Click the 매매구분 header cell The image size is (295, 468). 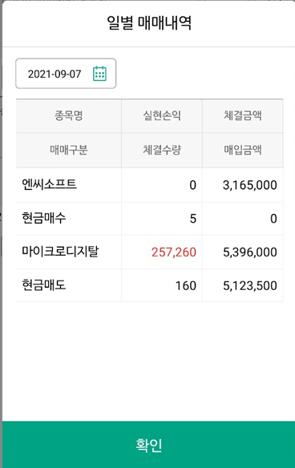pos(69,150)
